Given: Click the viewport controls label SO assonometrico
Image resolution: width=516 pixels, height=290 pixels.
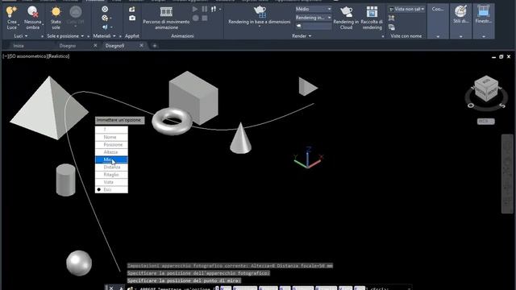Looking at the screenshot, I should coord(29,56).
